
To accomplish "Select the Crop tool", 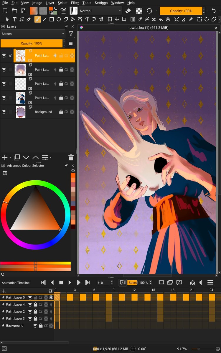I will point(124,19).
